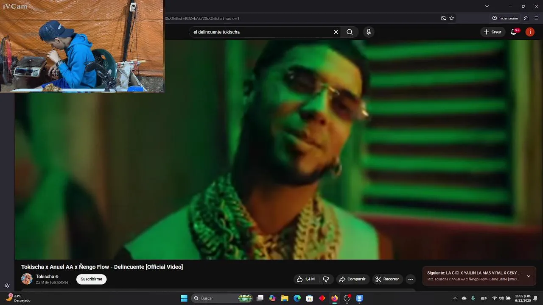This screenshot has width=543, height=305.
Task: Open the settings gear at bottom left
Action: click(7, 285)
